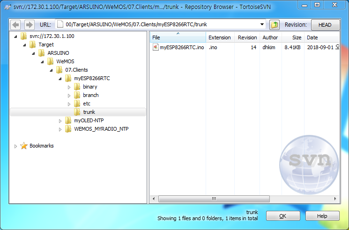
Task: Click the 07.Clients folder icon
Action: click(x=59, y=70)
